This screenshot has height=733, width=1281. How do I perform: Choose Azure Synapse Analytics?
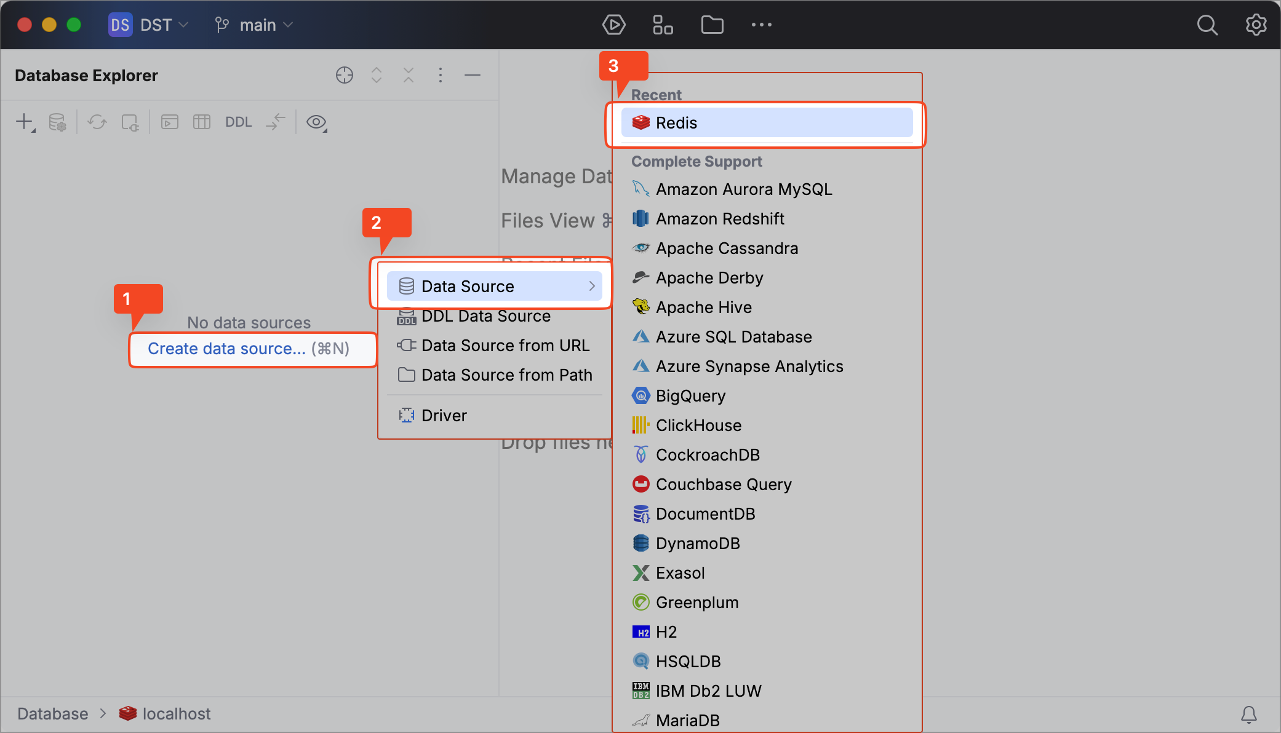click(x=767, y=366)
